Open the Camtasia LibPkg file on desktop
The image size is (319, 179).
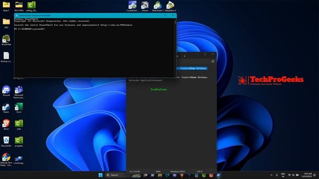pyautogui.click(x=31, y=6)
